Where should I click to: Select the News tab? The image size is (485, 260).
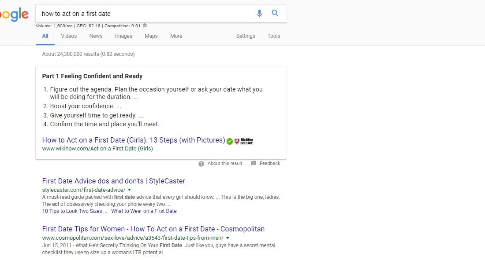click(96, 36)
